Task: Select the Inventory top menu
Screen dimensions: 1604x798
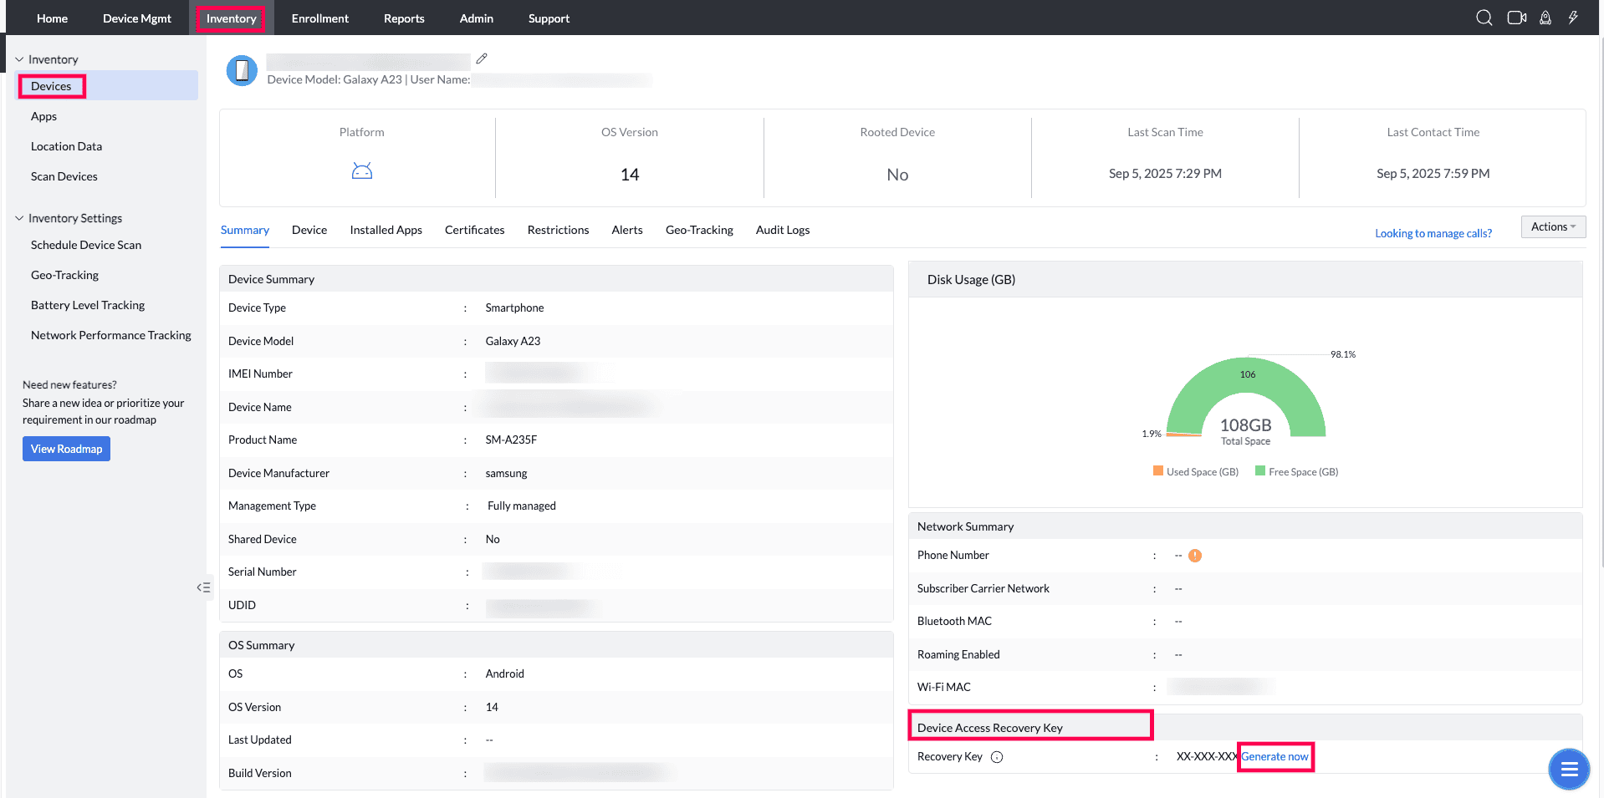Action: tap(231, 18)
